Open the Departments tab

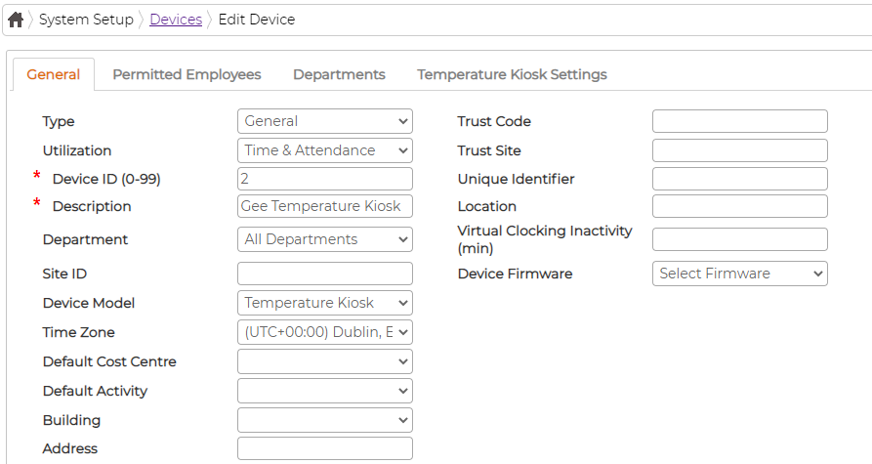339,74
